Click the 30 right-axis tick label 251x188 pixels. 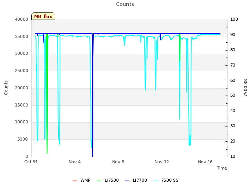click(233, 126)
